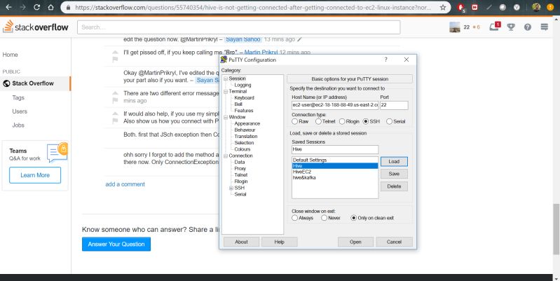Select Features in the category tree

tap(244, 111)
